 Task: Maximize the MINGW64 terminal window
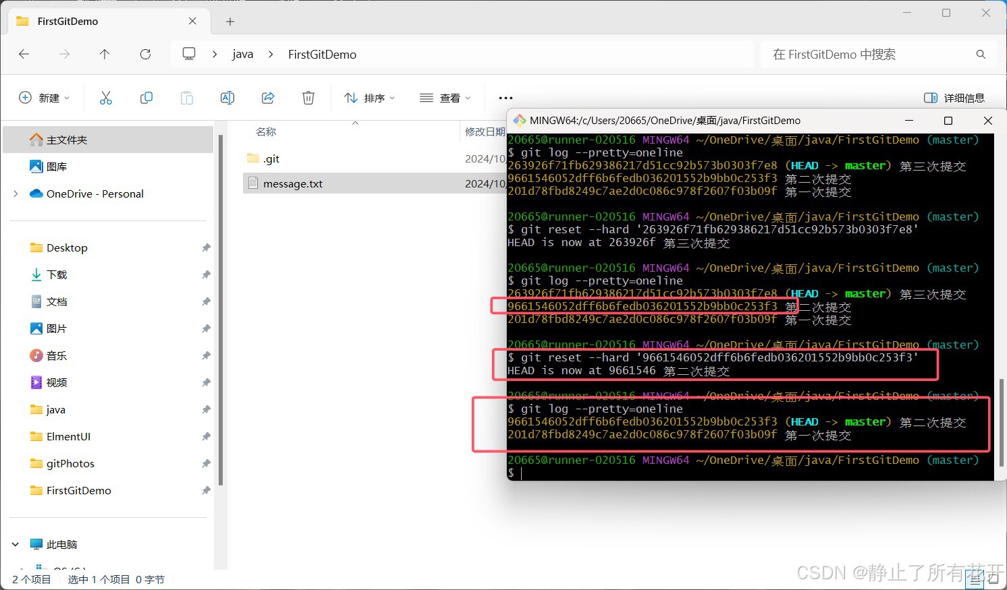point(948,120)
